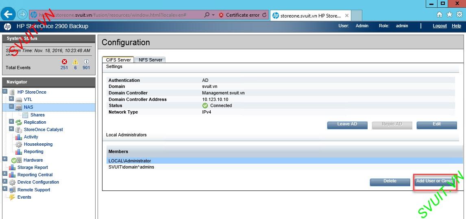Screen dimensions: 466x219
Task: Click the NAS drive icon in Navigator
Action: [19, 107]
